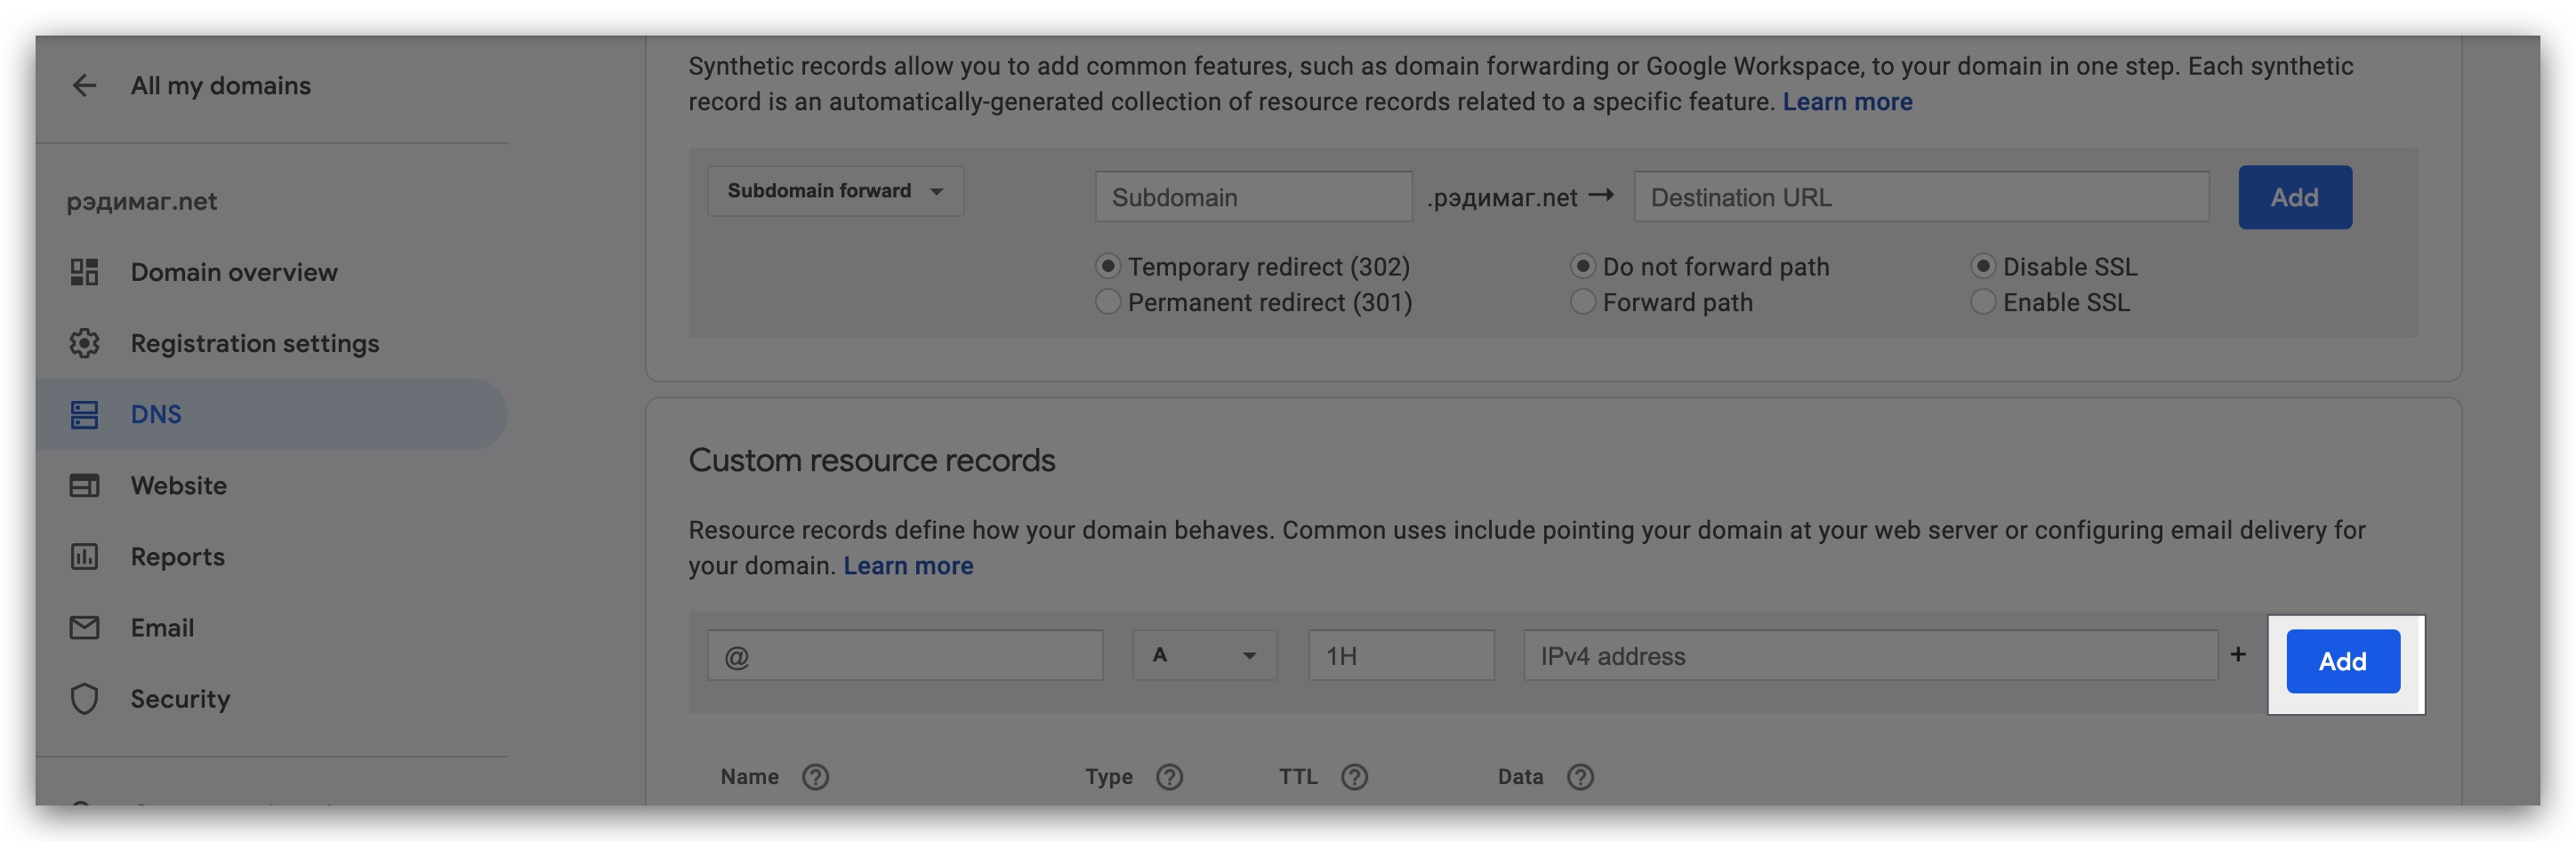Screen dimensions: 2576x841
Task: Open the record type A dropdown
Action: click(x=1204, y=656)
